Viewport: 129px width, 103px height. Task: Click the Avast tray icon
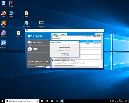pos(110,101)
